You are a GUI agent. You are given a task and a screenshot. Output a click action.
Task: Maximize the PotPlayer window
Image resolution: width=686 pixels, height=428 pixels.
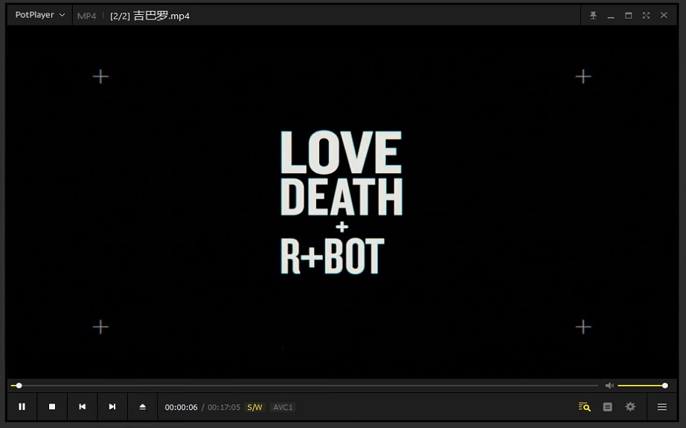[x=628, y=16]
